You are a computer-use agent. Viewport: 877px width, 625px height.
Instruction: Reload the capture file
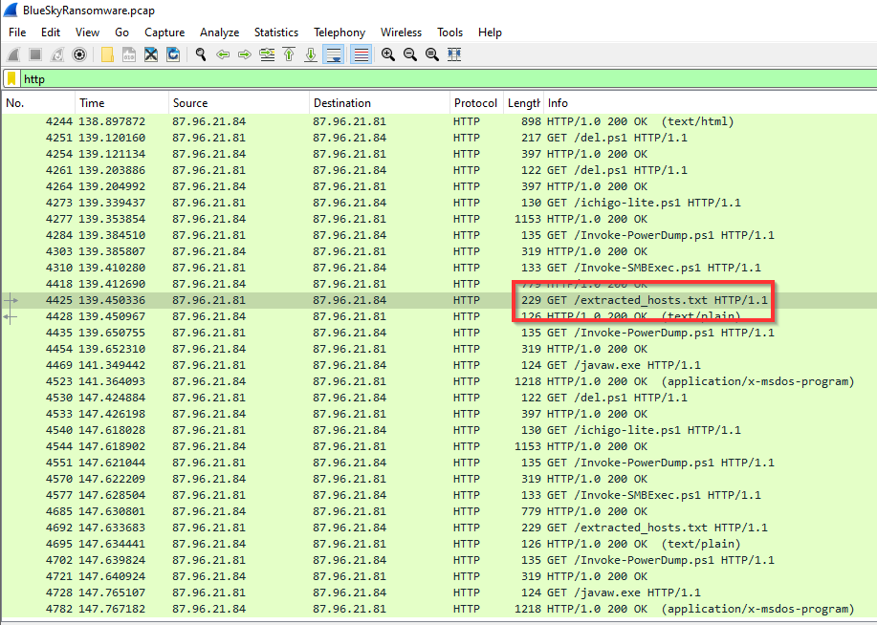(173, 54)
